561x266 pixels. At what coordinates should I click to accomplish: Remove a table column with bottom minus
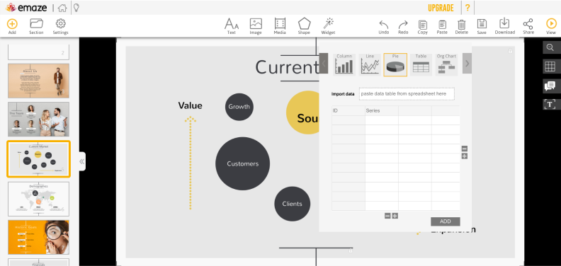point(387,216)
